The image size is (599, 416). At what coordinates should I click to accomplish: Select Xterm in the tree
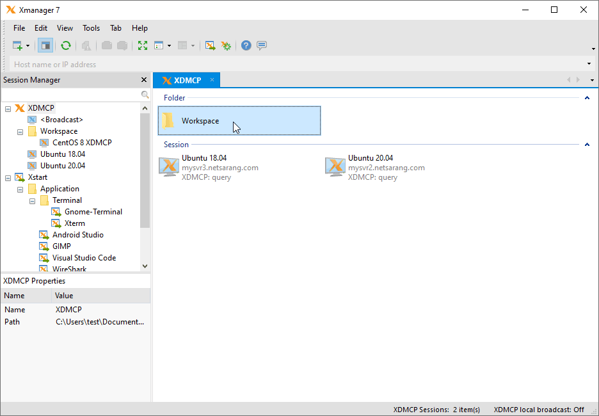[74, 223]
